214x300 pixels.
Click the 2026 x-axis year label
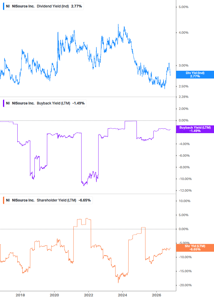coord(157,295)
